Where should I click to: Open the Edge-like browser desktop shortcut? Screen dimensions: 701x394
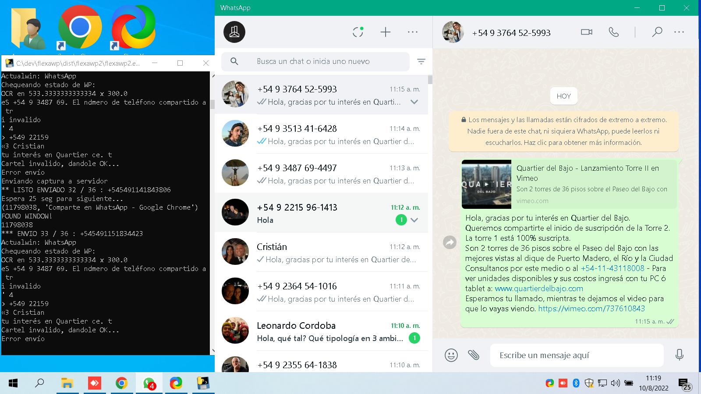coord(133,27)
